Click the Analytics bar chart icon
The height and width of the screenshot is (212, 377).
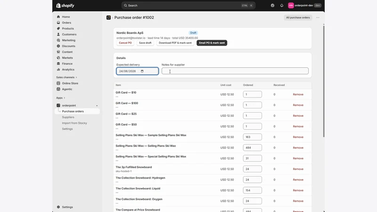[x=58, y=69]
